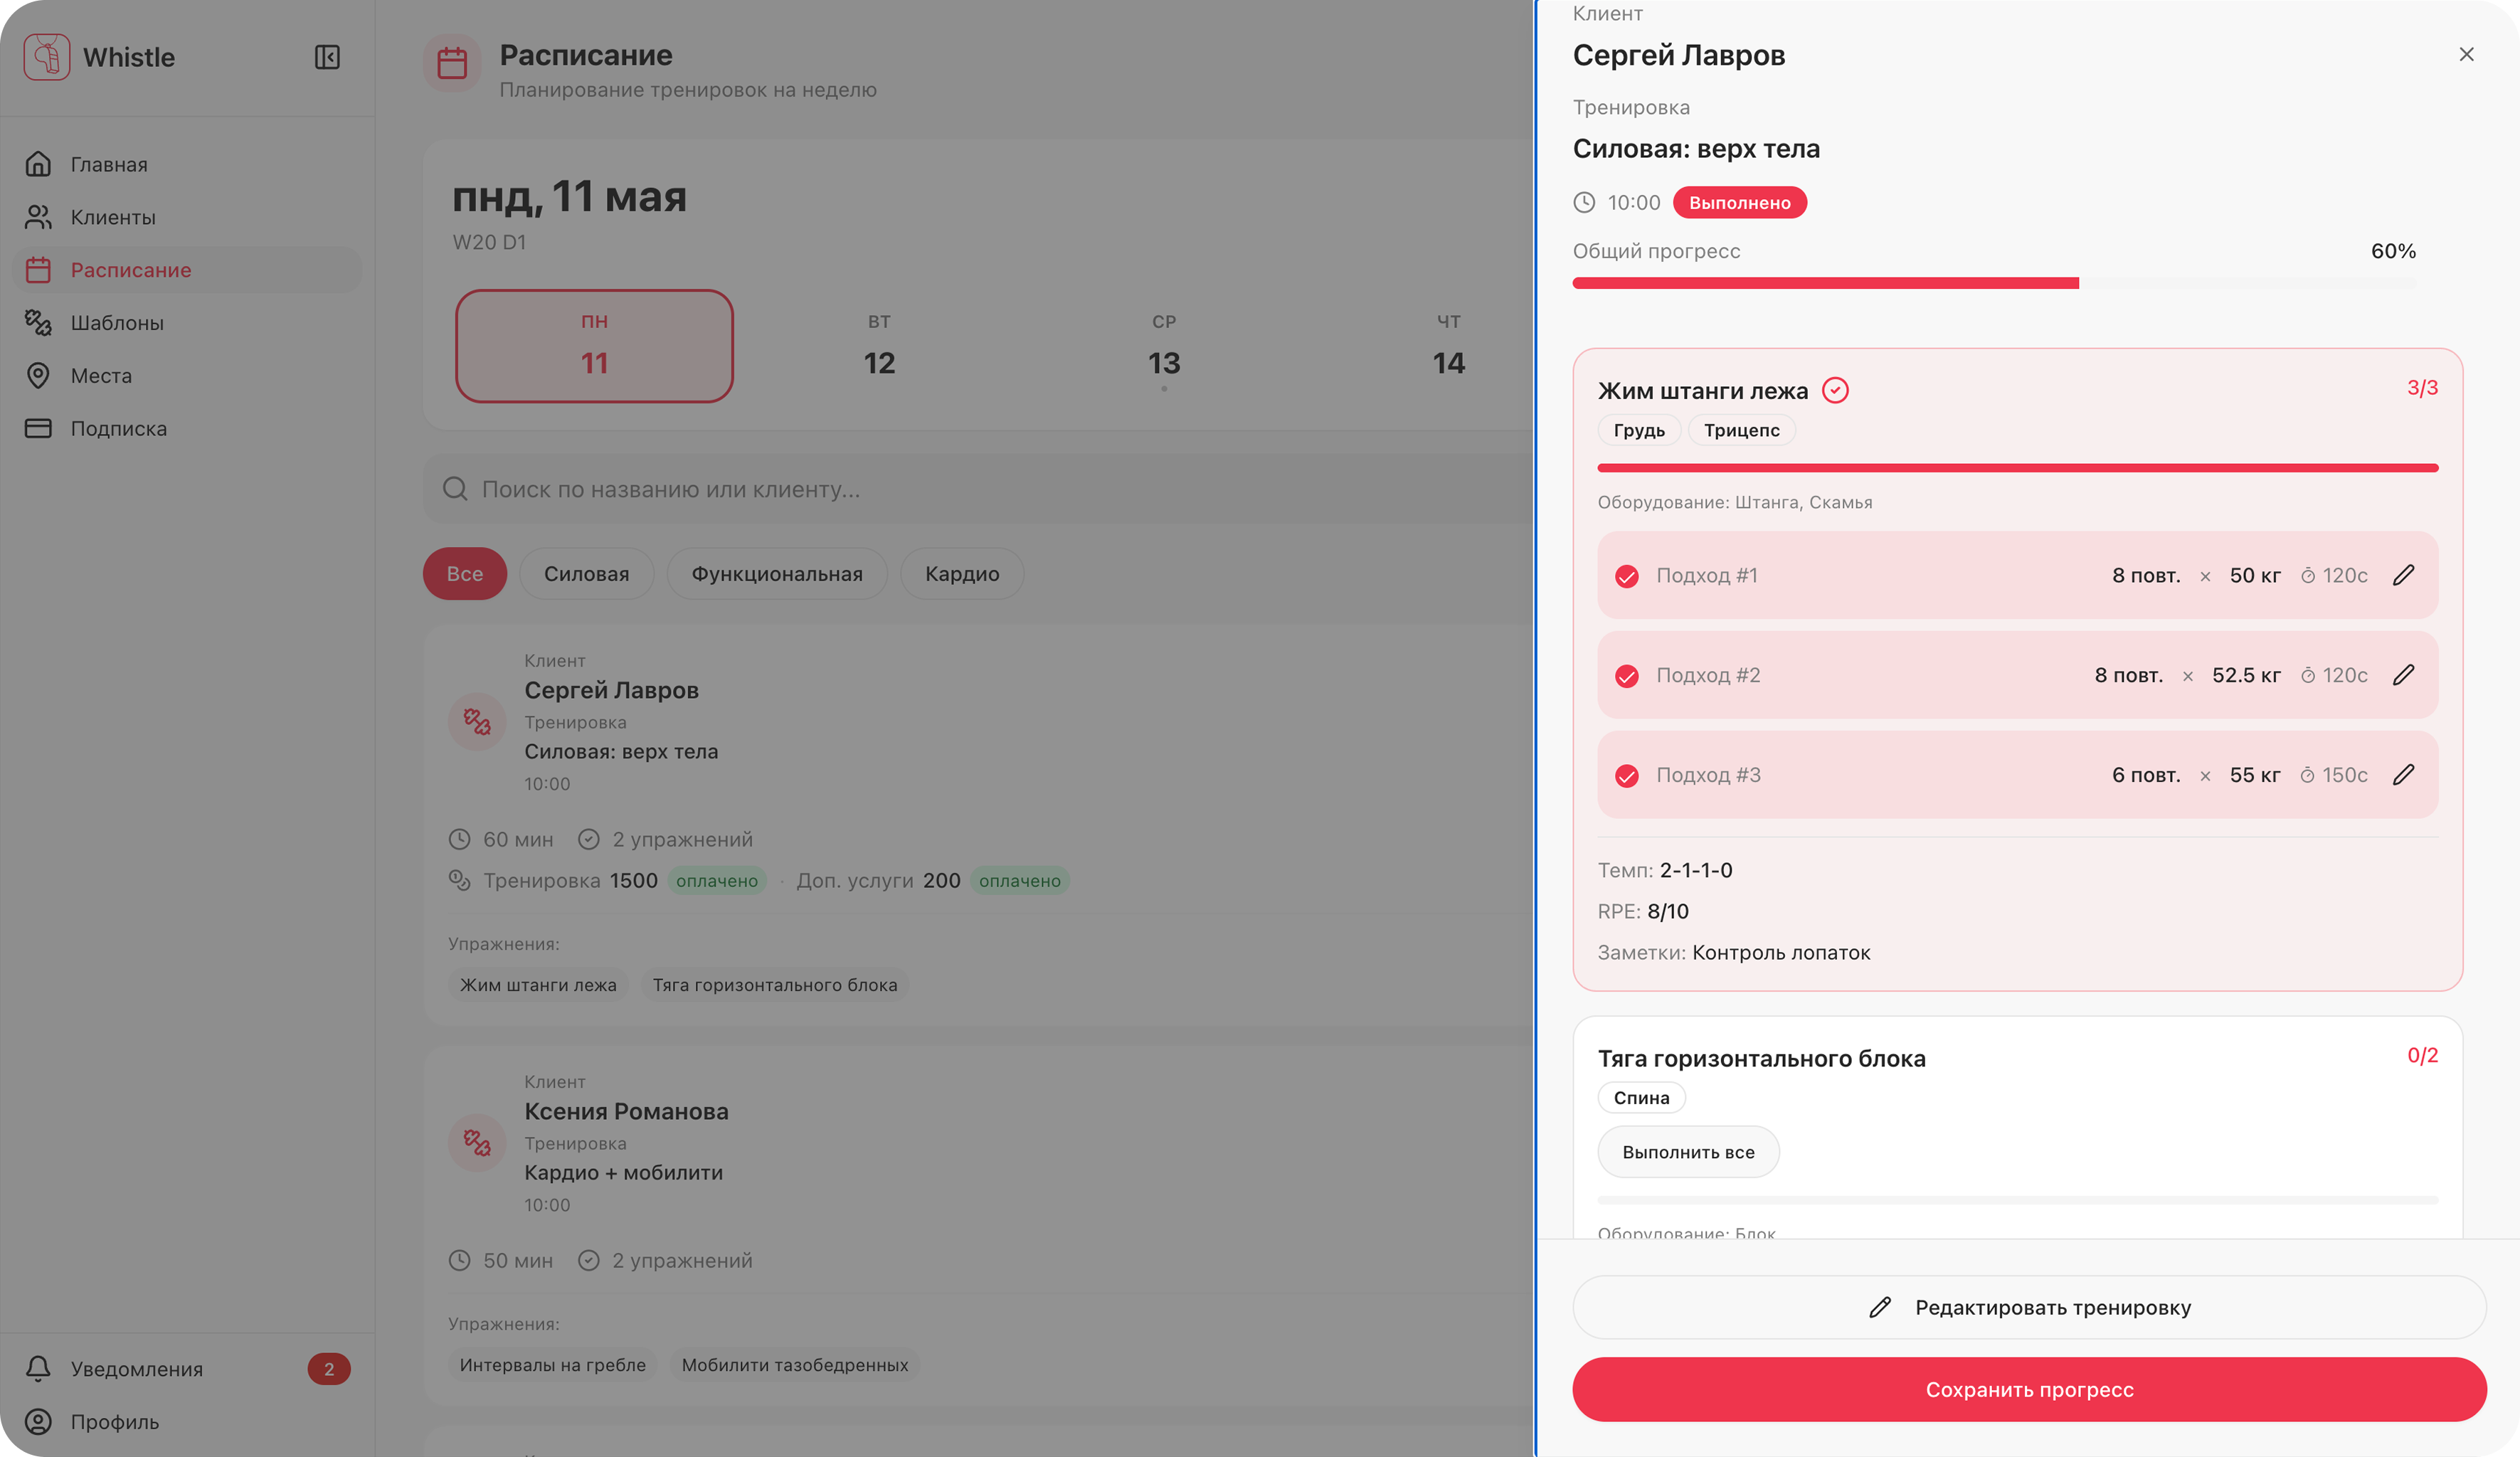Click the check icon beside Сергей's 2 упражнений
The width and height of the screenshot is (2520, 1457).
tap(589, 840)
